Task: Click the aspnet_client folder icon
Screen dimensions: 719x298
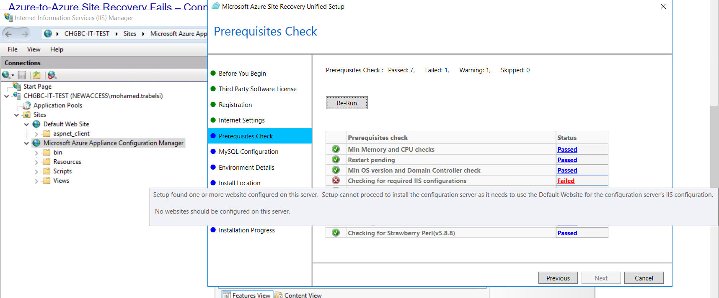Action: tap(47, 133)
